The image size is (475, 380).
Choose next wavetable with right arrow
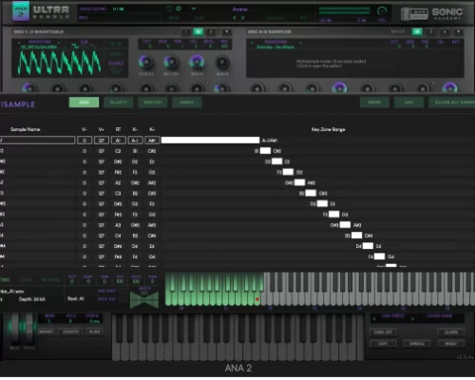tap(59, 42)
